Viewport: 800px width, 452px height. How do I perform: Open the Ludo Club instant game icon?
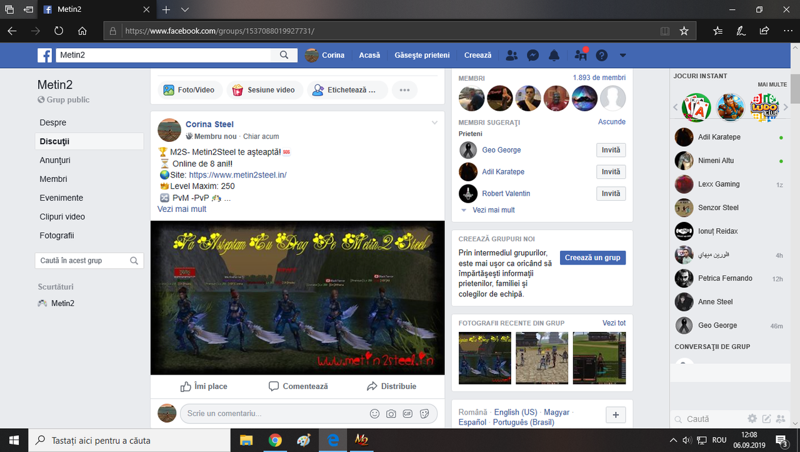(x=764, y=108)
